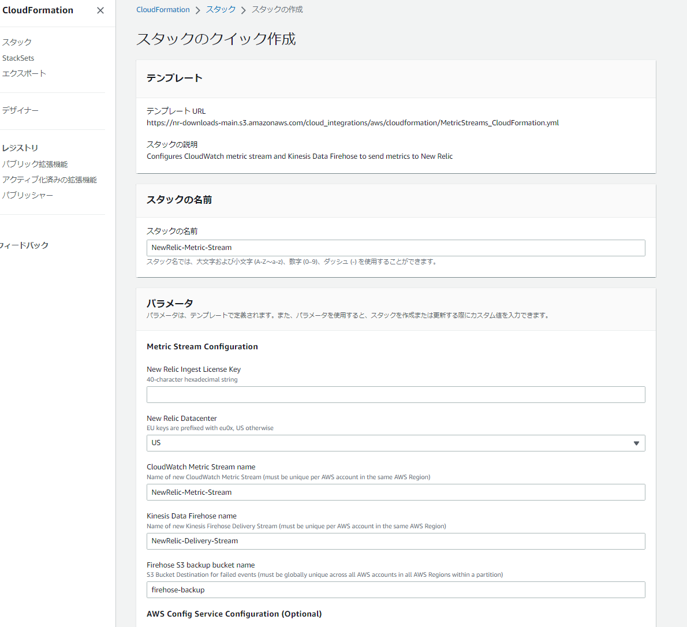Screen dimensions: 687x627
Task: Click テンプレート section header
Action: click(174, 78)
